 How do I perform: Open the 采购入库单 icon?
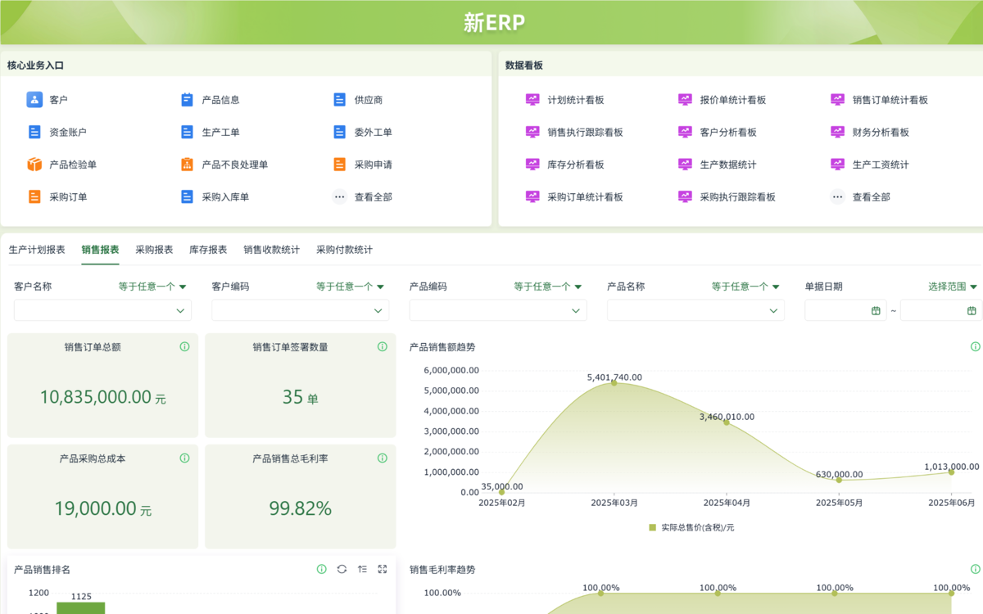click(x=187, y=196)
